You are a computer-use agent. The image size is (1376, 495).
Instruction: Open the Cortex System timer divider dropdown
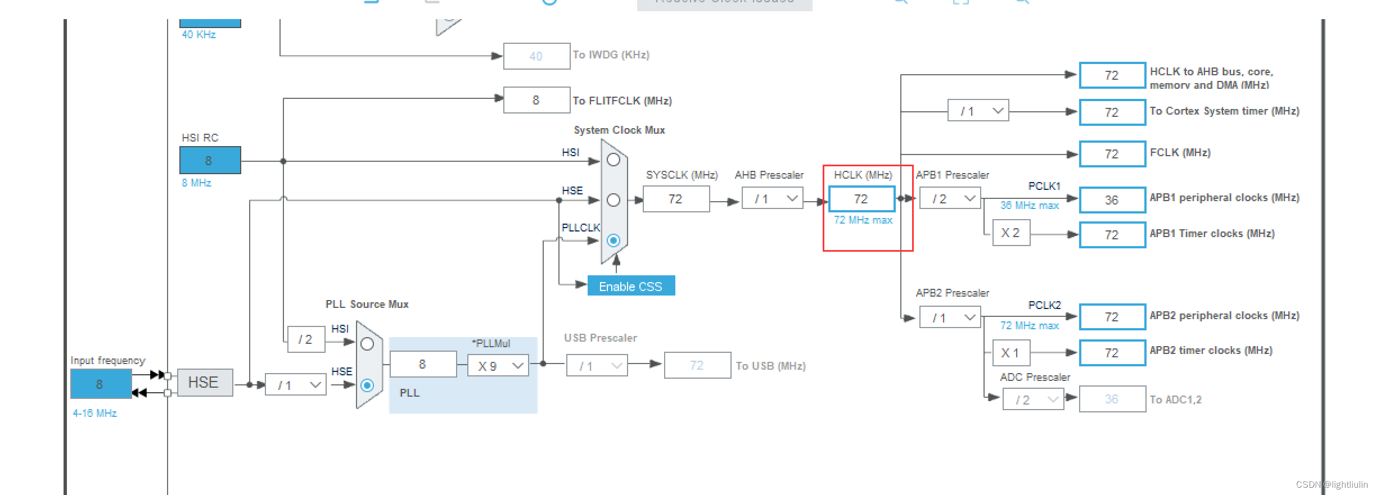coord(978,111)
